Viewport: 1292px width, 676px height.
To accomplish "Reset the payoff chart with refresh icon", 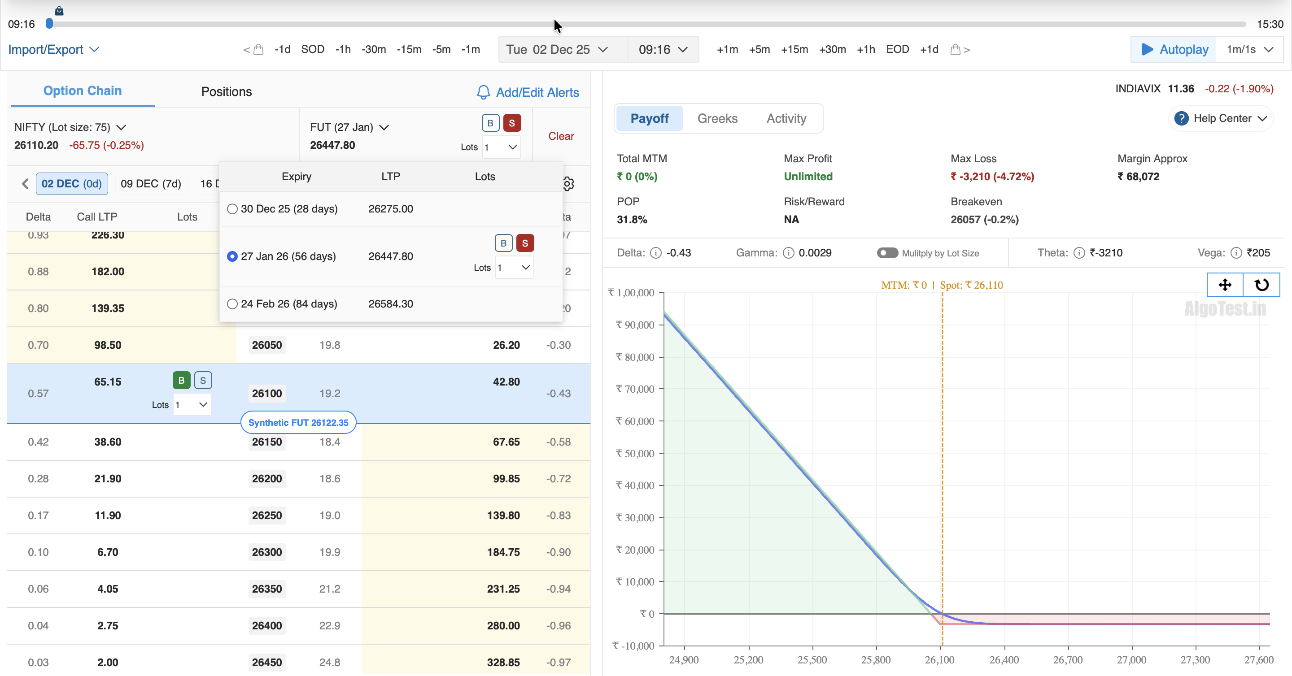I will [1261, 285].
